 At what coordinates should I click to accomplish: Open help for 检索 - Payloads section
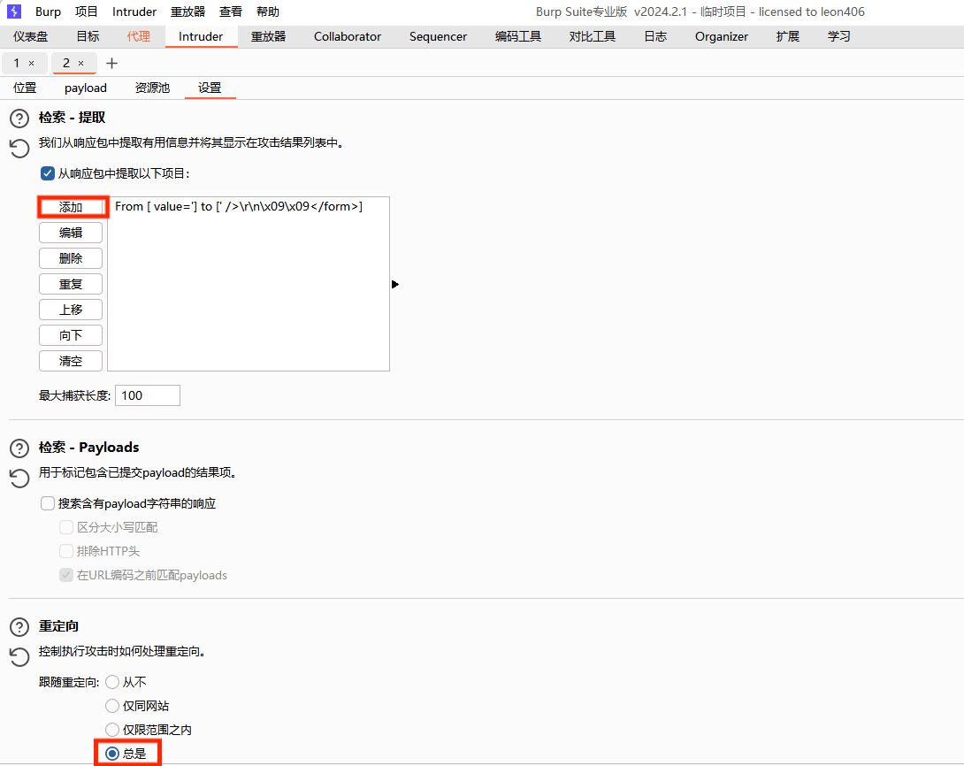(19, 448)
